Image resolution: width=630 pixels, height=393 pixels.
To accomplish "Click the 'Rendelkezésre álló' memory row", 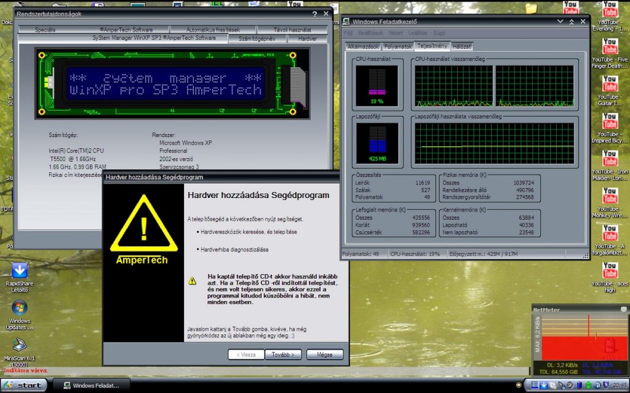I will [x=488, y=190].
